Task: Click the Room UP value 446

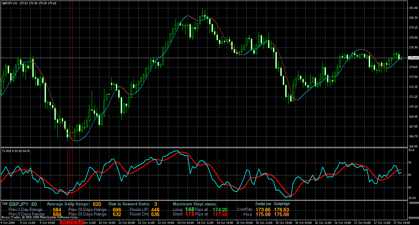Action: coord(155,209)
